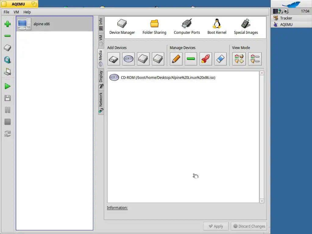Click the network status tray icon

281,11
